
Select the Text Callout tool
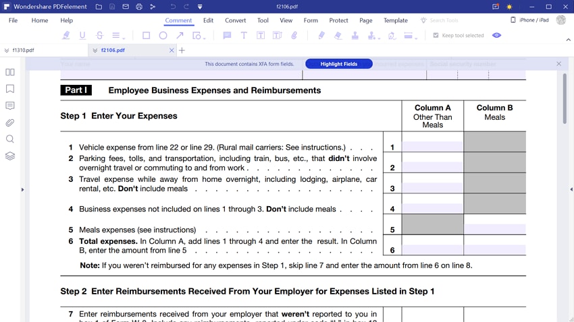click(x=277, y=36)
